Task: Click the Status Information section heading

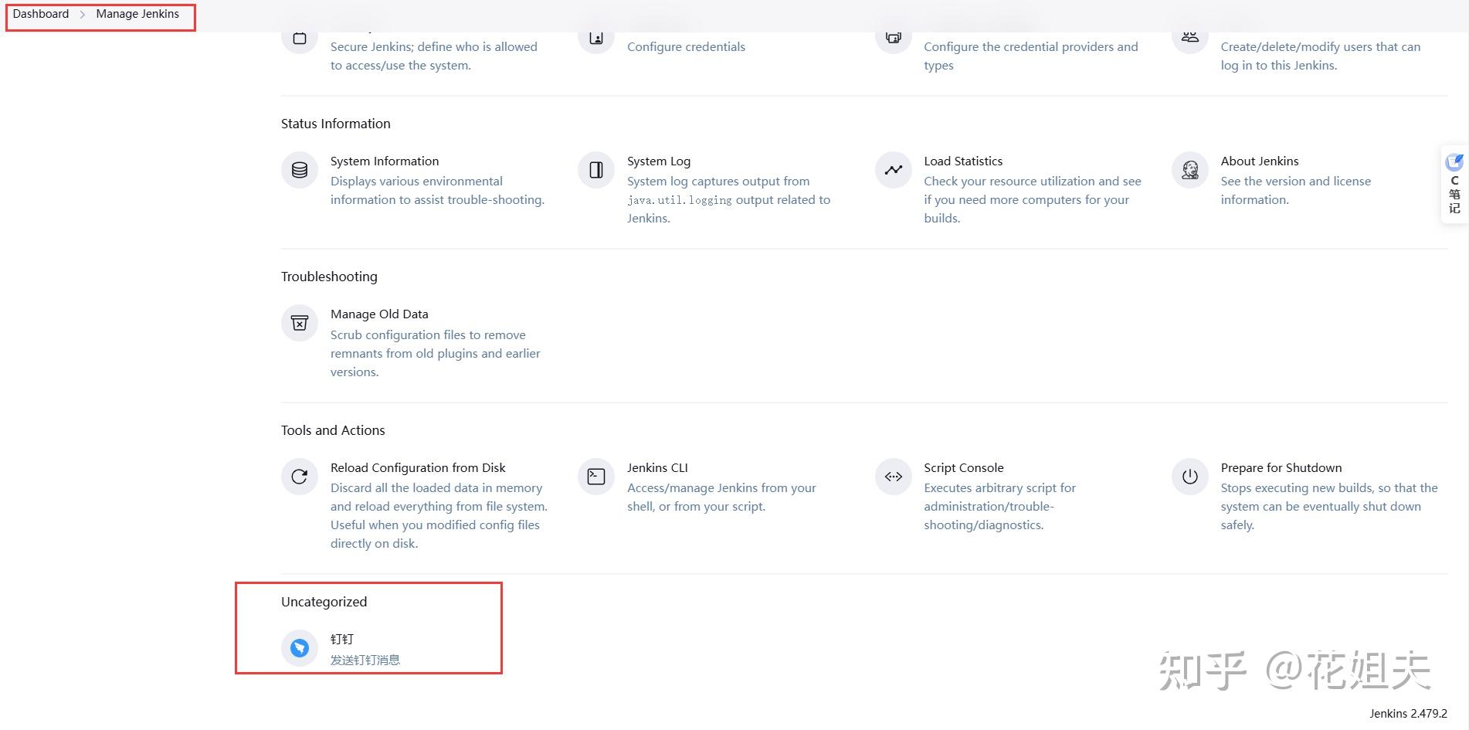Action: point(335,124)
